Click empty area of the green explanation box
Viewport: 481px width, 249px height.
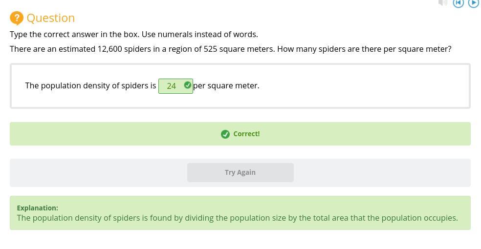point(293,206)
